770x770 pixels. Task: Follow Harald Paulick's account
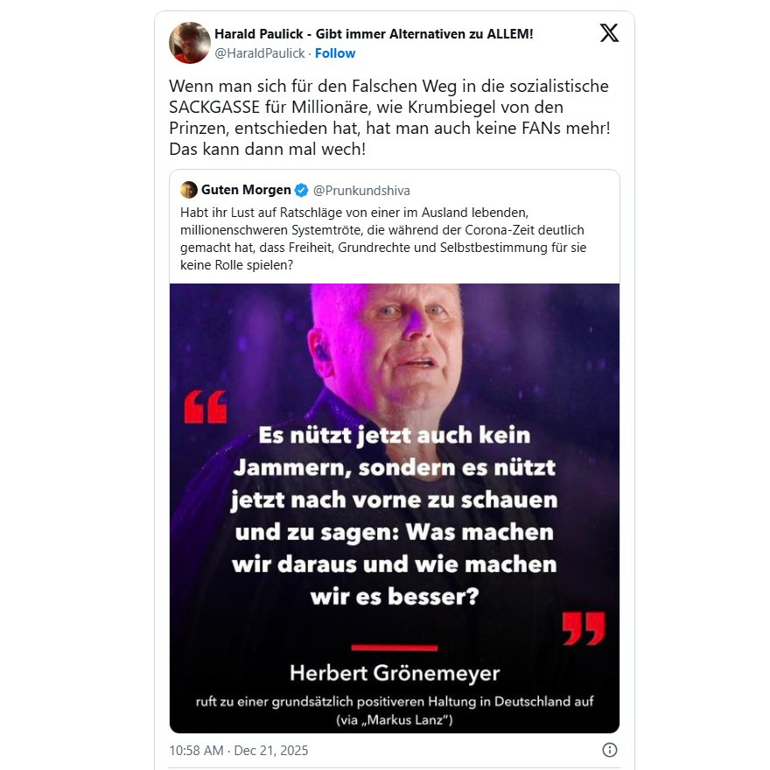tap(335, 53)
